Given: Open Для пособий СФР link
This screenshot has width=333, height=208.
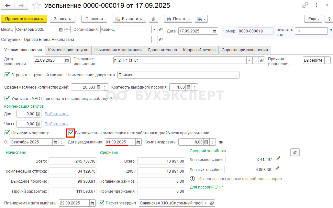Looking at the screenshot, I should pos(206,187).
